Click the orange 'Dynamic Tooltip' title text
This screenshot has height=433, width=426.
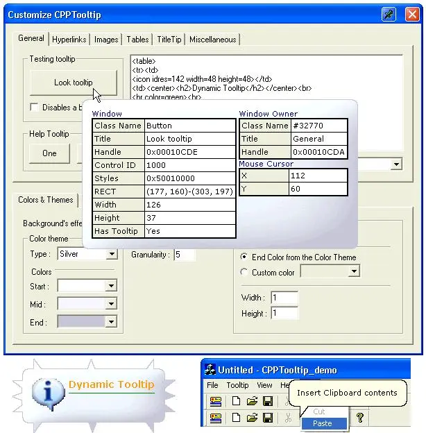coord(112,384)
